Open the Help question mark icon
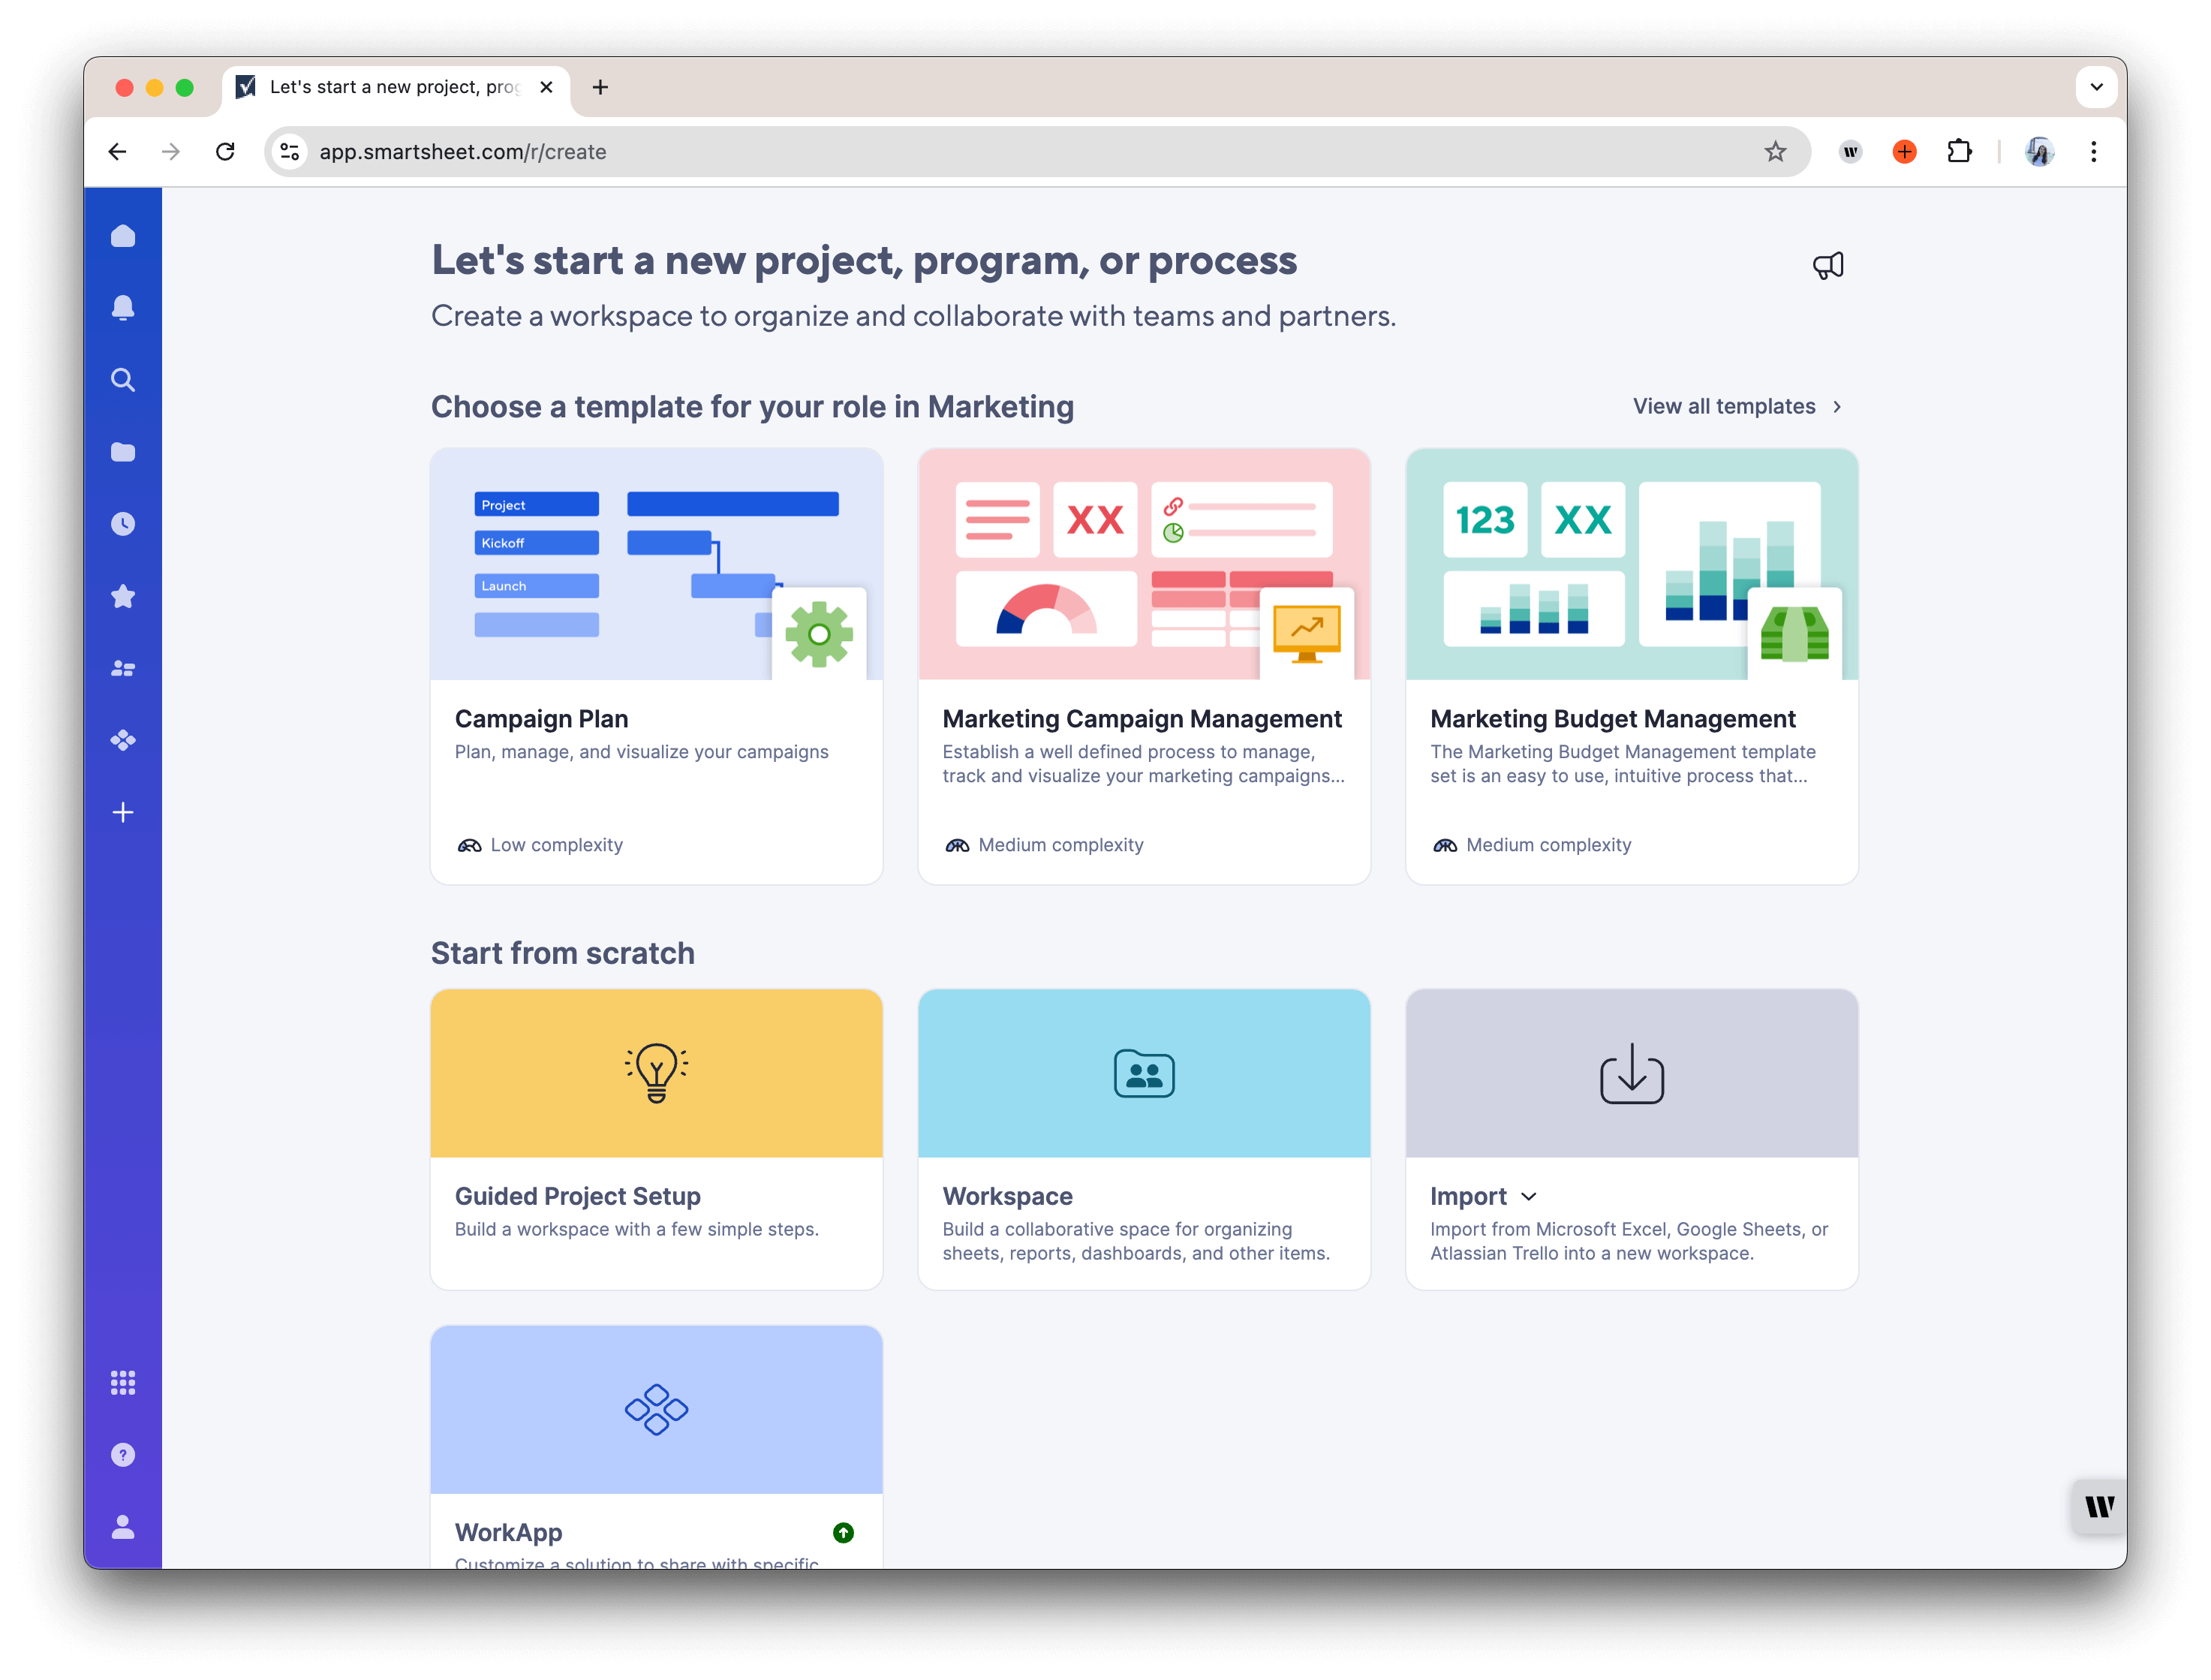The height and width of the screenshot is (1680, 2211). click(123, 1454)
